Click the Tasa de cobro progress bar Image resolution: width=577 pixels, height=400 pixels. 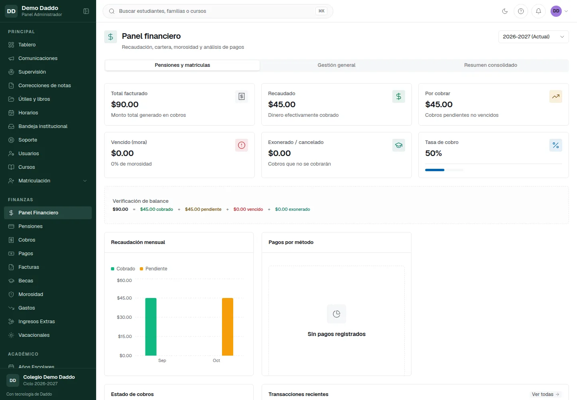444,170
